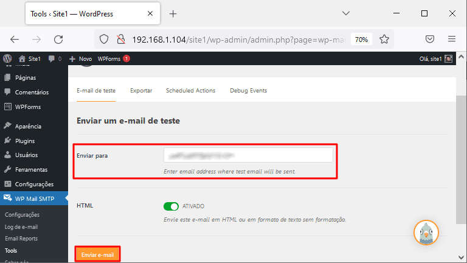Click the Configurações sliders icon
The height and width of the screenshot is (263, 467).
tap(8, 184)
